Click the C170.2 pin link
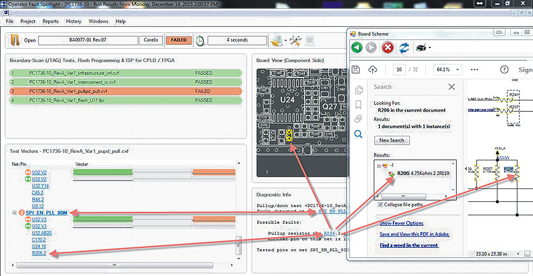 coord(38,240)
